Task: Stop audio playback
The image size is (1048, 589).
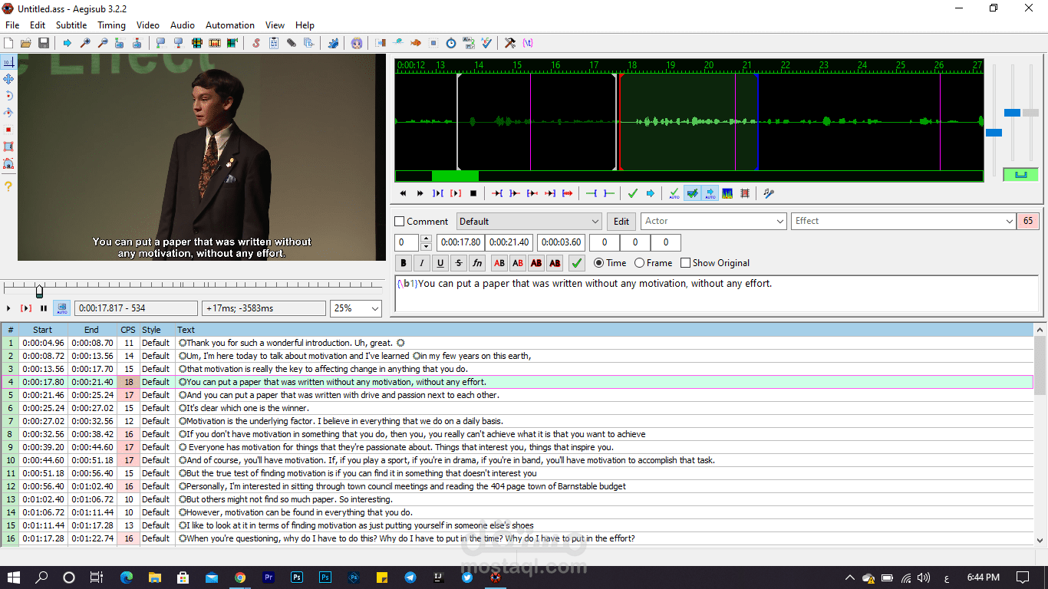Action: pyautogui.click(x=473, y=193)
